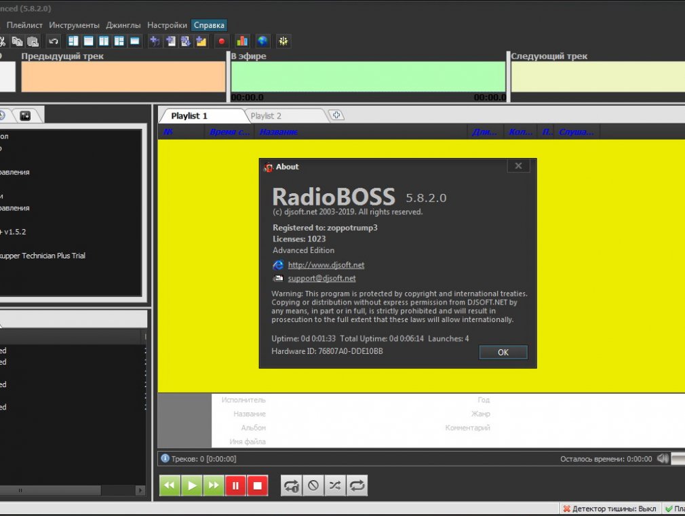Click the add playlist file icon

170,41
